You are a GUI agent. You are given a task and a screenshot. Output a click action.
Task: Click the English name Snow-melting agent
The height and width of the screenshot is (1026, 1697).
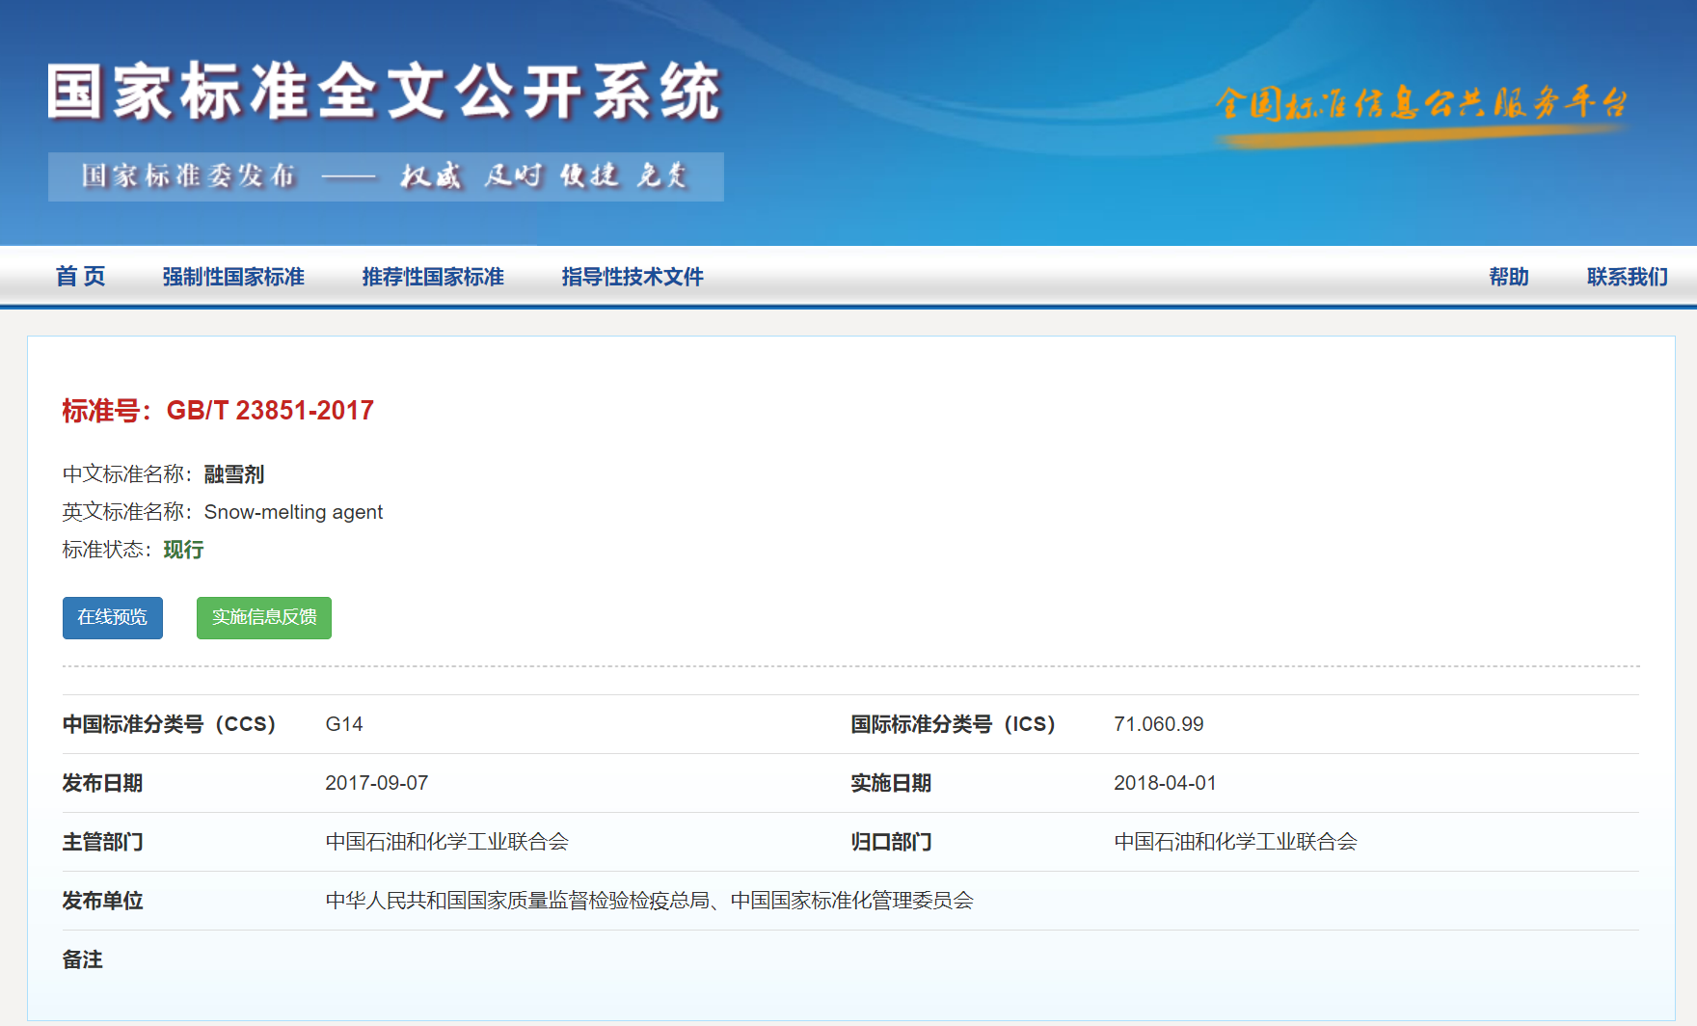coord(293,512)
